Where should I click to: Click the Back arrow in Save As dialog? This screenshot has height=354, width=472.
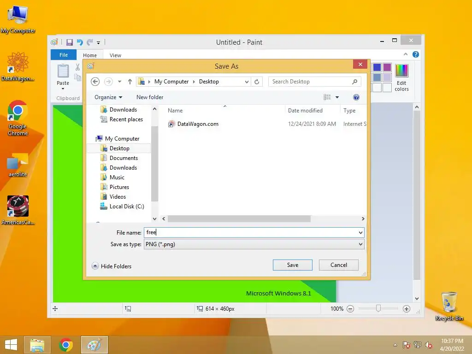(95, 82)
